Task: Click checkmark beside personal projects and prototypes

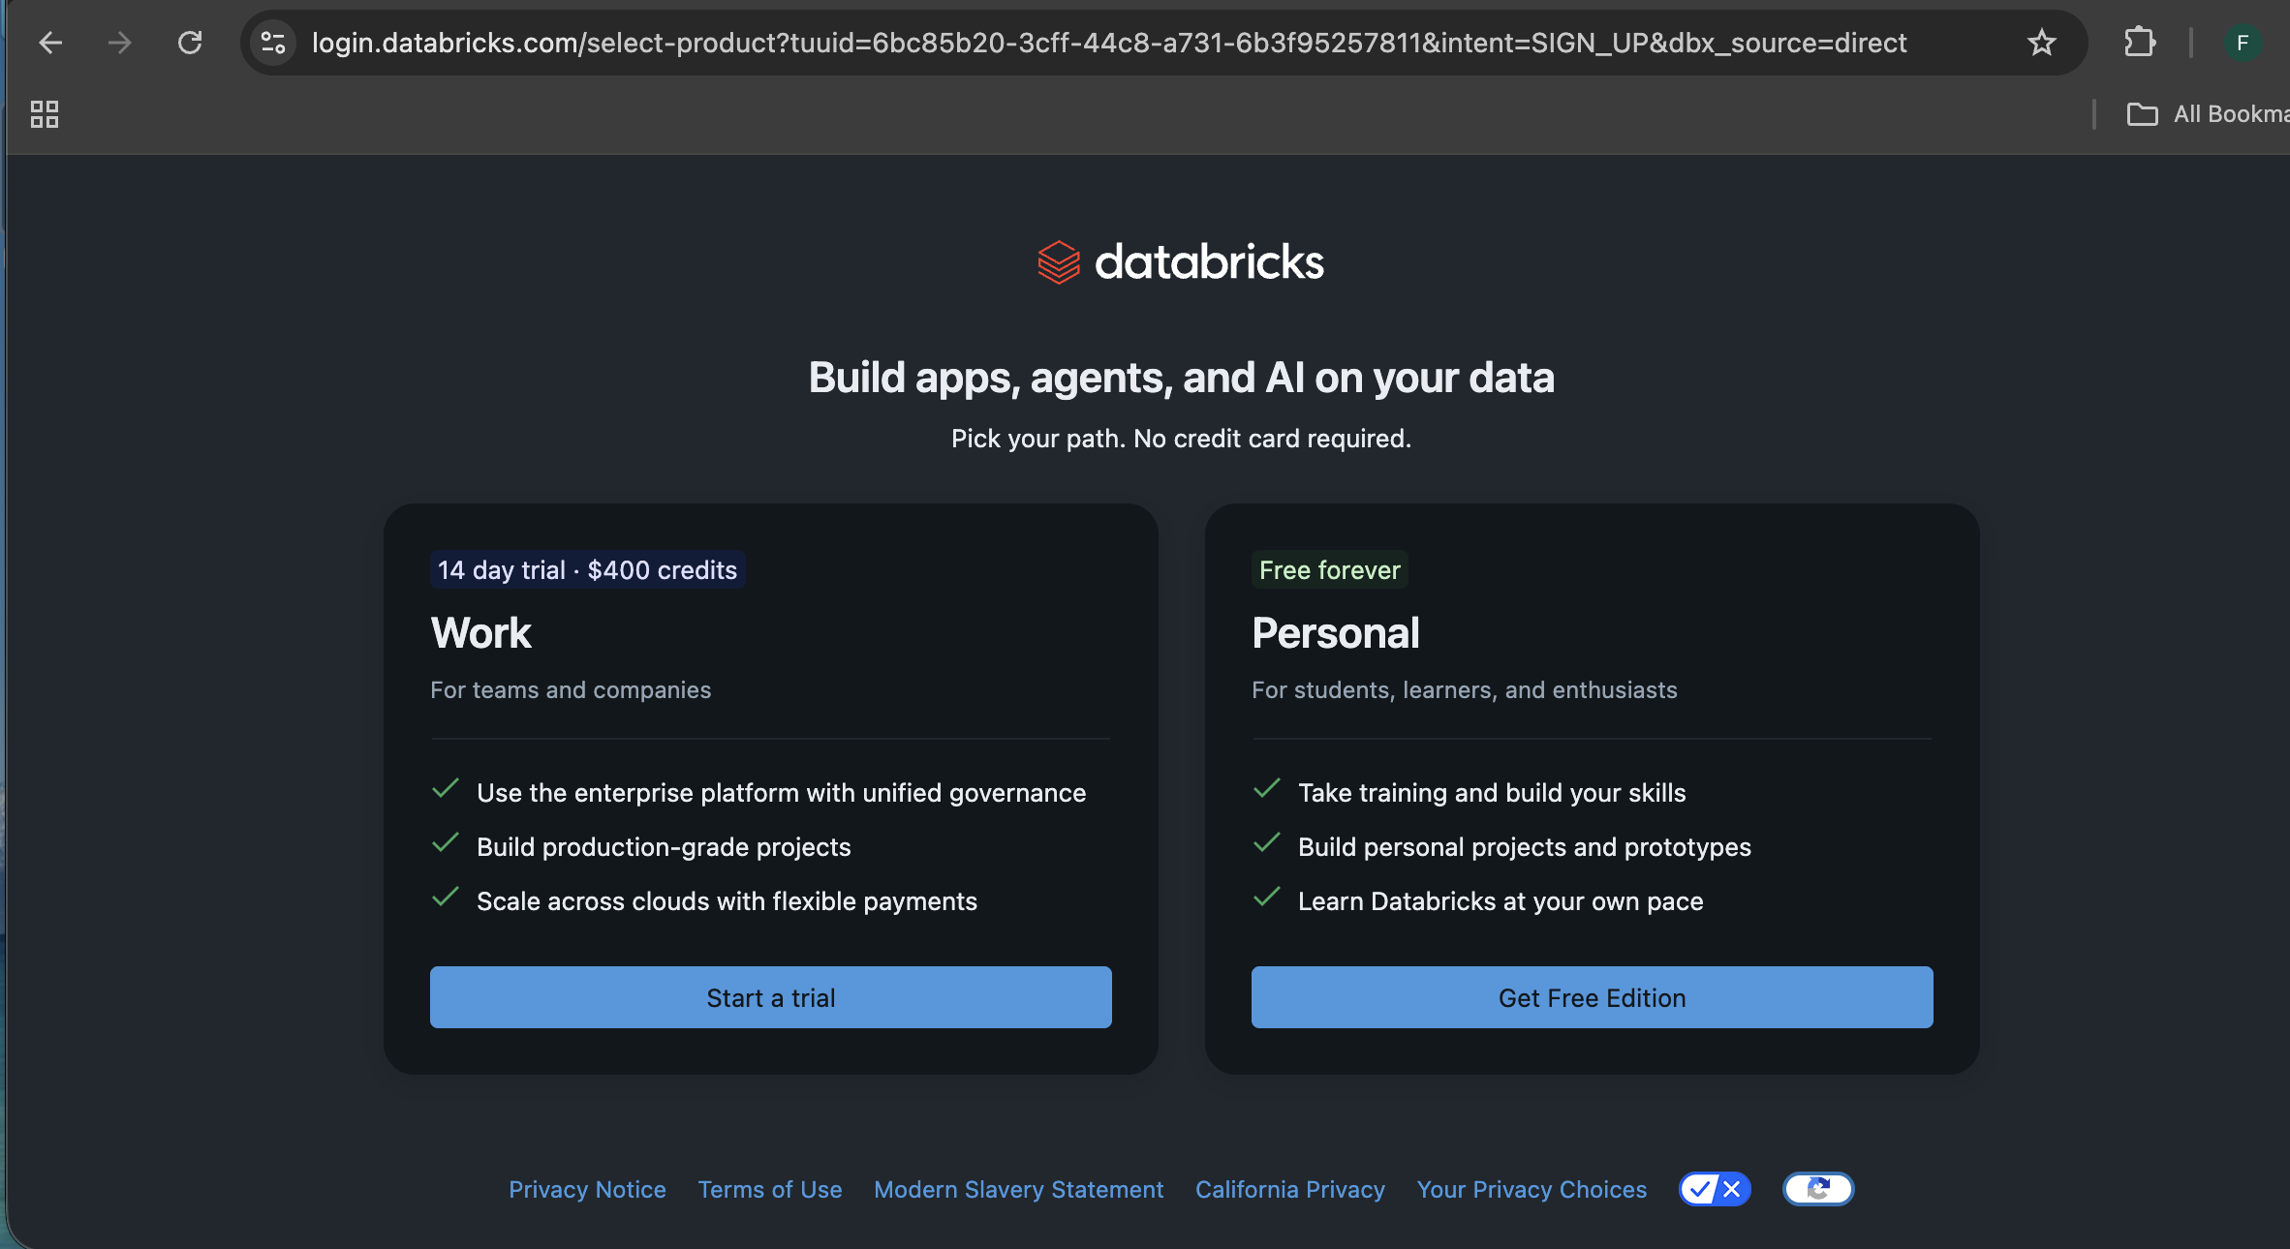Action: point(1266,843)
